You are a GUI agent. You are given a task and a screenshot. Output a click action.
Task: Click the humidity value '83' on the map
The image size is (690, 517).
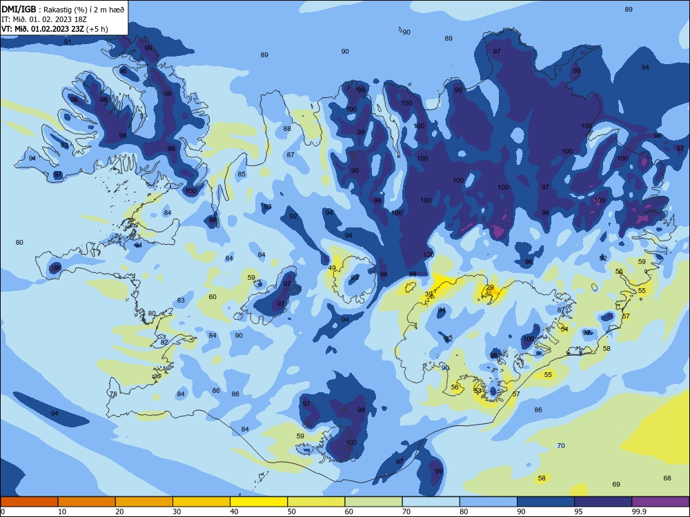pyautogui.click(x=181, y=301)
